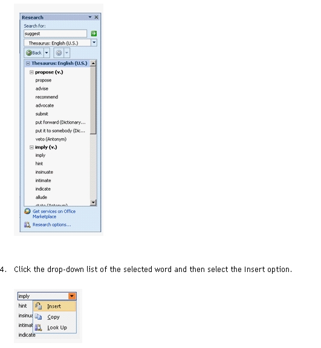The image size is (321, 348).
Task: Collapse the imply (v.) synonym group
Action: pos(31,147)
